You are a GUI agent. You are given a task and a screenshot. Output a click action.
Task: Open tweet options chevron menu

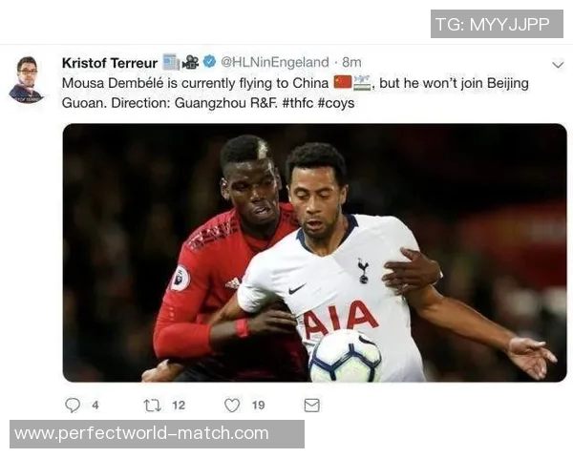click(558, 65)
